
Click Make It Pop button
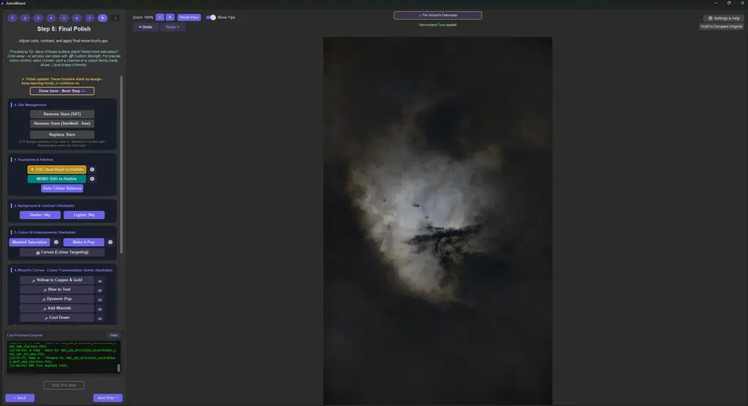[x=84, y=242]
